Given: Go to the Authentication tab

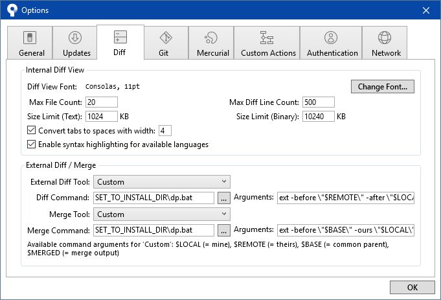Looking at the screenshot, I should coord(331,43).
